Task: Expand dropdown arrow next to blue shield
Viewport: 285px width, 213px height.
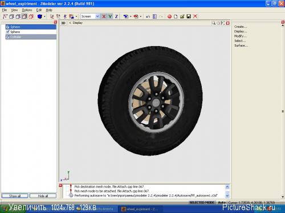Action: click(x=44, y=16)
